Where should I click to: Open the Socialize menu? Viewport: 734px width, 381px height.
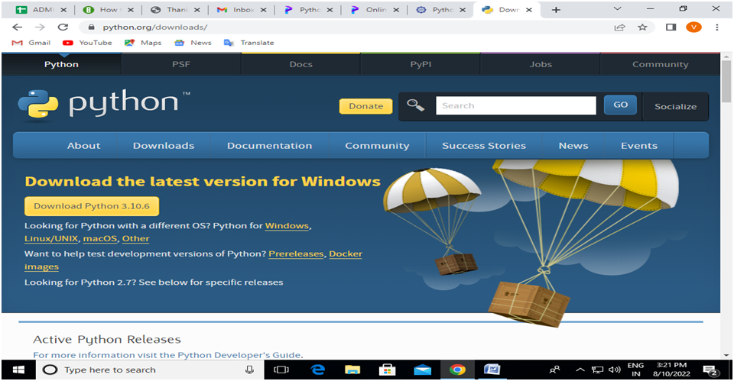[675, 107]
